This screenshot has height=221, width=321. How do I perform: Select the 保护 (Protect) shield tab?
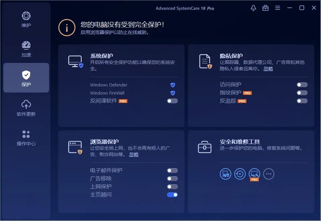(26, 78)
